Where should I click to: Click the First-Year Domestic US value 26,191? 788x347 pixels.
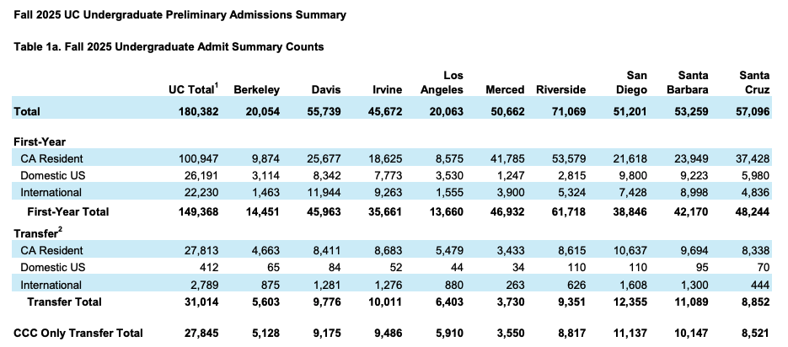(201, 176)
